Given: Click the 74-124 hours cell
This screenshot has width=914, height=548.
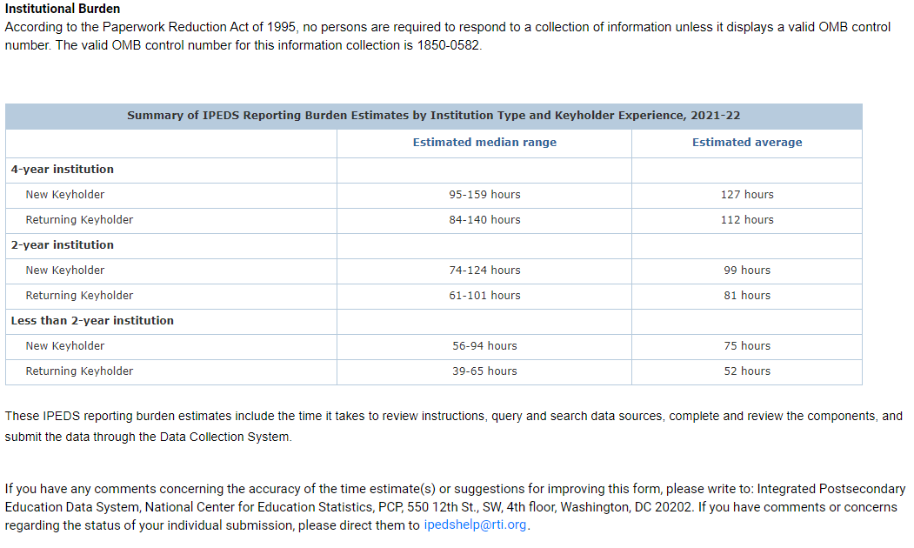Looking at the screenshot, I should 484,271.
